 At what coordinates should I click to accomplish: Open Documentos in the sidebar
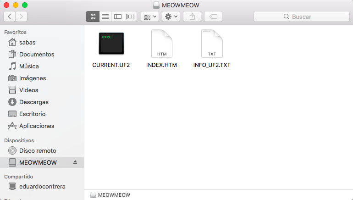tap(42, 54)
